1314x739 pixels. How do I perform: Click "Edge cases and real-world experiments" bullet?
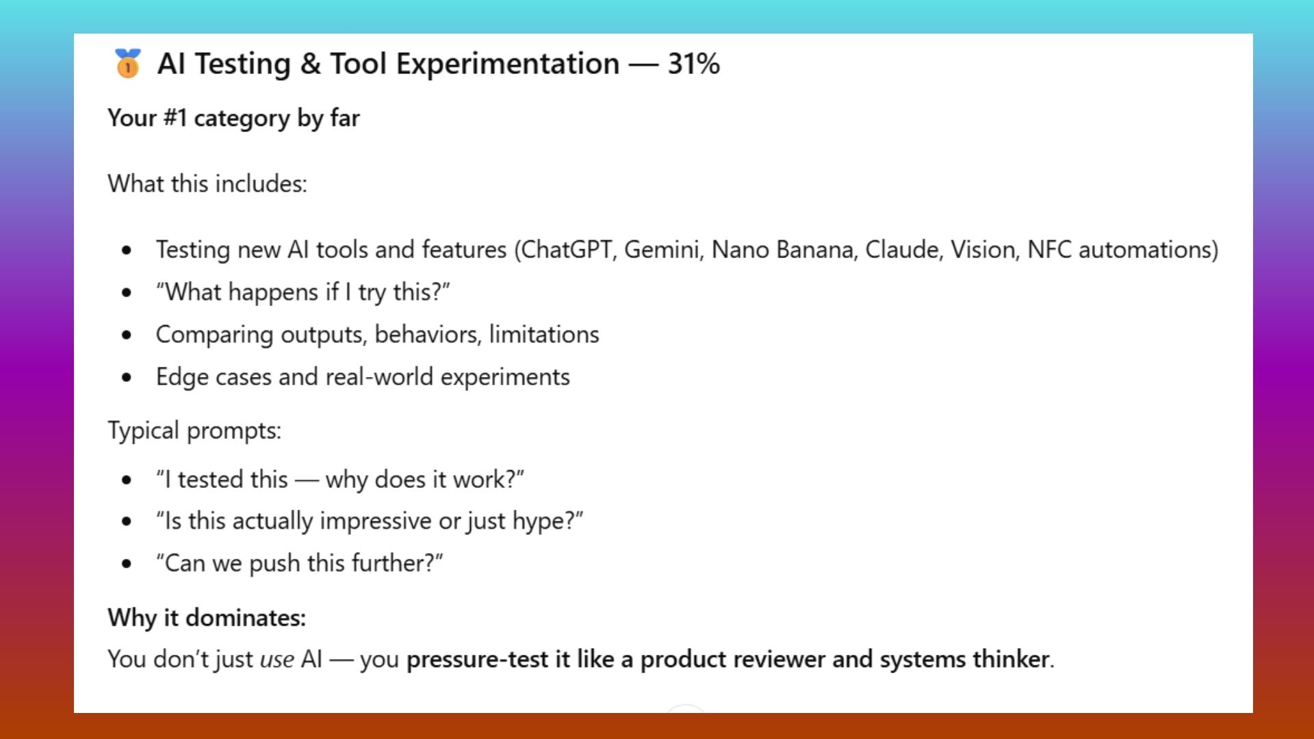point(363,377)
